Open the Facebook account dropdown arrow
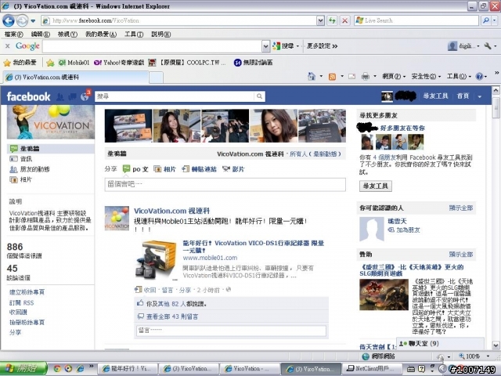501x376 pixels. [480, 96]
